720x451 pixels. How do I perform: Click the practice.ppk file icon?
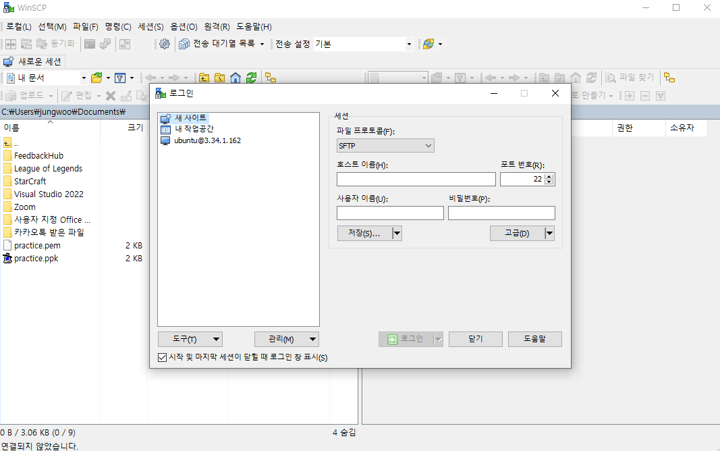tap(7, 259)
